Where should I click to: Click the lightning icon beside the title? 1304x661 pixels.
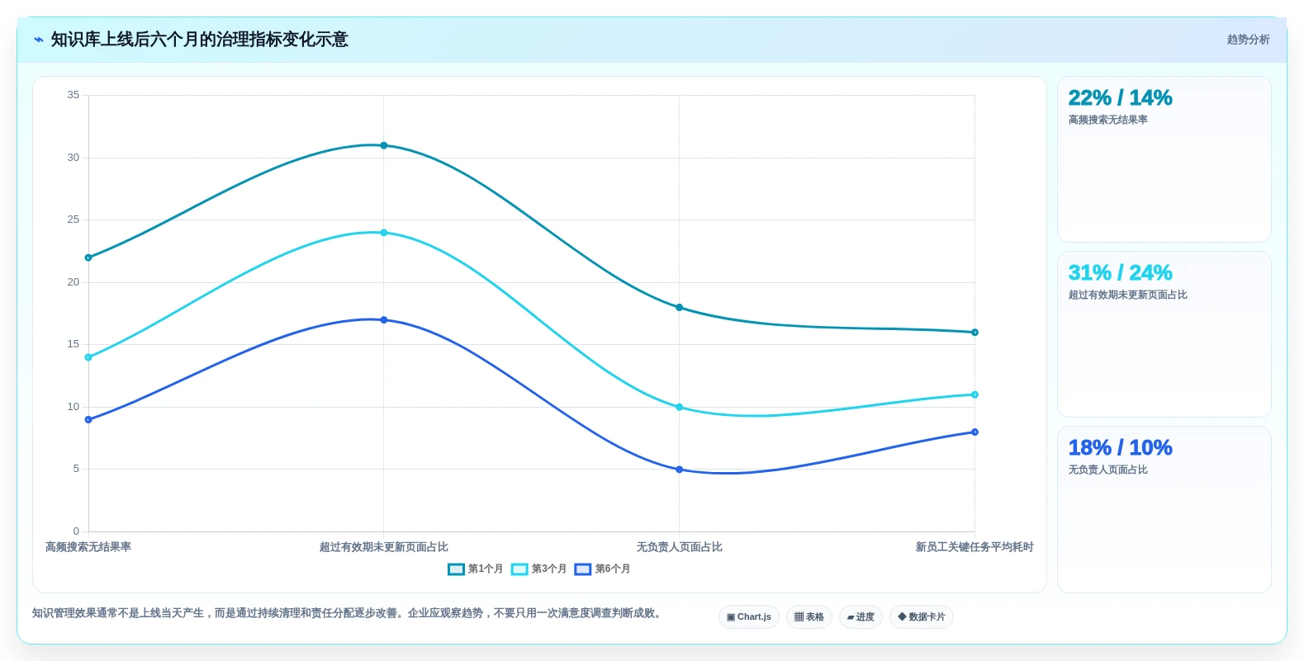[x=39, y=40]
